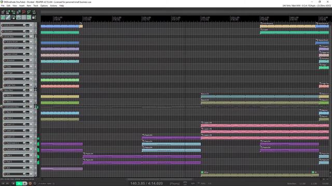Toggle the auto-crossfade toolbar icon
Screen dimensions: 332x186
click(3, 17)
